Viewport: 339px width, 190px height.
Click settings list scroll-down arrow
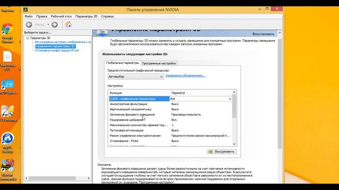[234, 144]
